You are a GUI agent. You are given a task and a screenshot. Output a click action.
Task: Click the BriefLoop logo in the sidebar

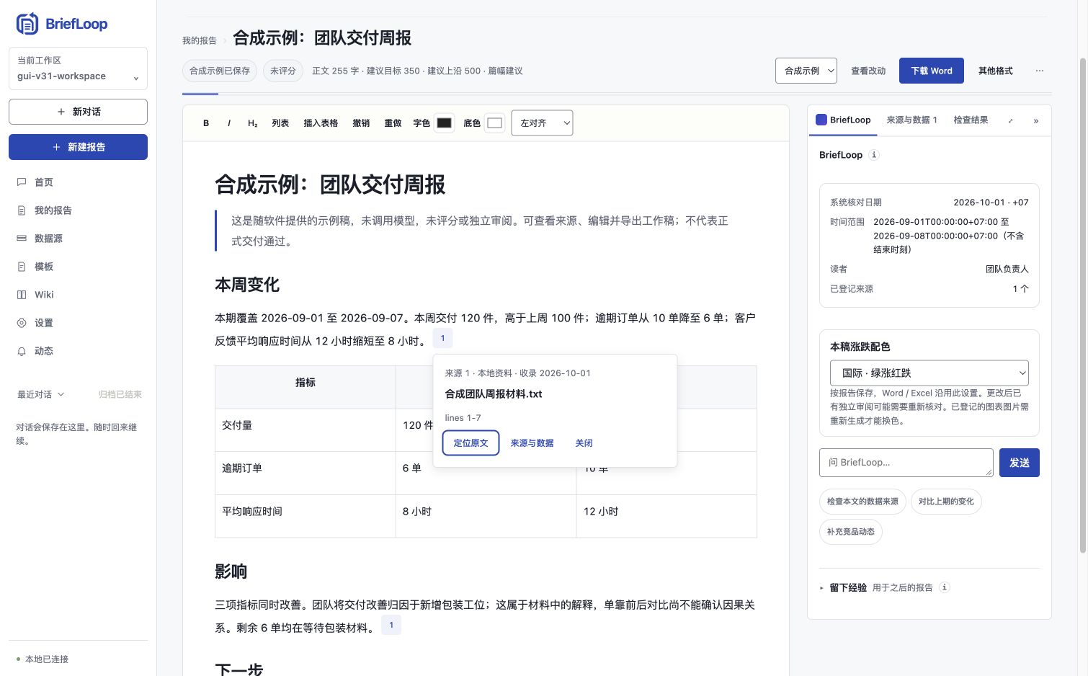pyautogui.click(x=62, y=24)
